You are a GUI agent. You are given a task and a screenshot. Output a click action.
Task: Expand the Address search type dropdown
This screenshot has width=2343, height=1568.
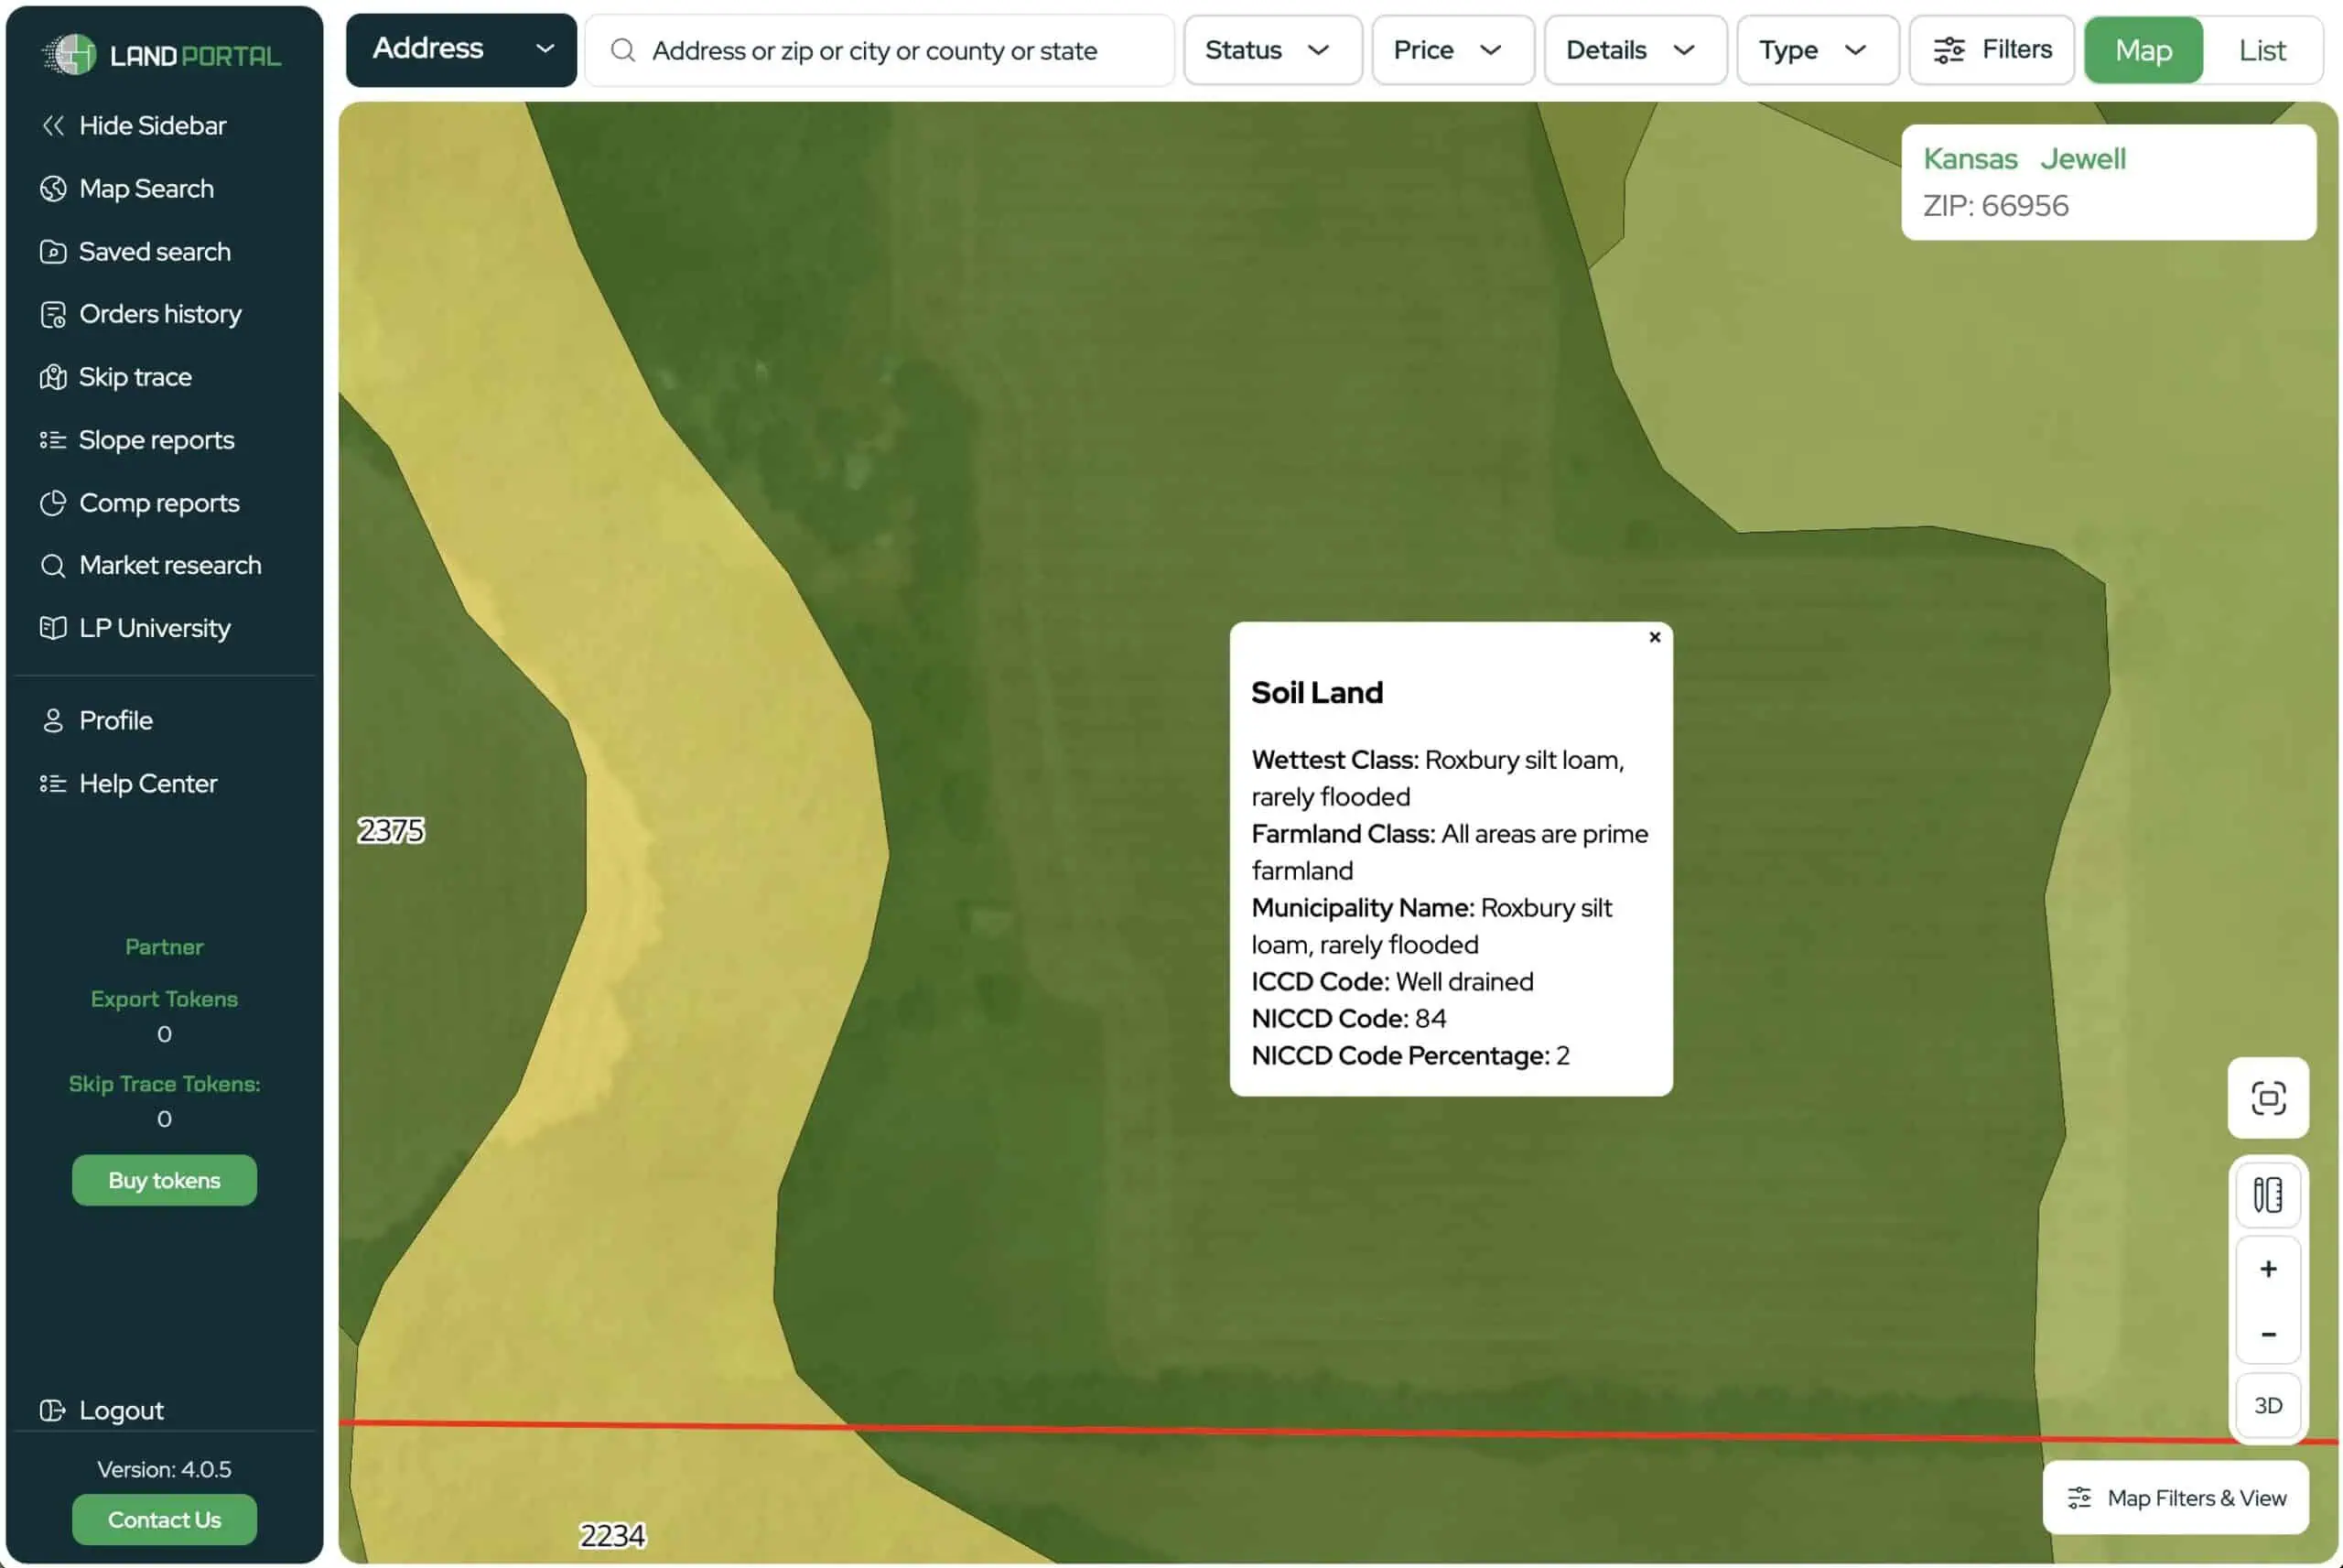tap(459, 49)
